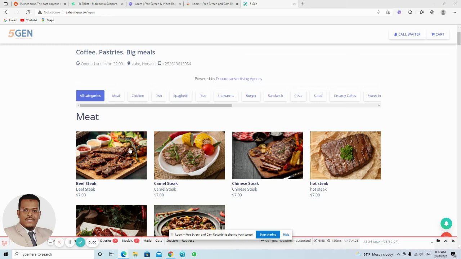Open the browser extensions puzzle icon

point(410,12)
